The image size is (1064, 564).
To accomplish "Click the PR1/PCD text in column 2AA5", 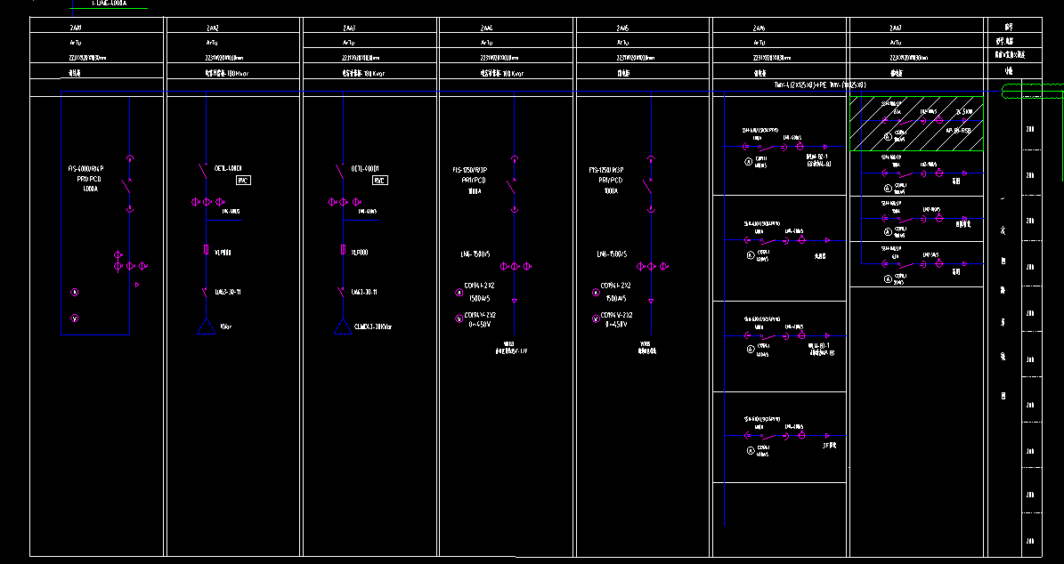I will coord(611,181).
